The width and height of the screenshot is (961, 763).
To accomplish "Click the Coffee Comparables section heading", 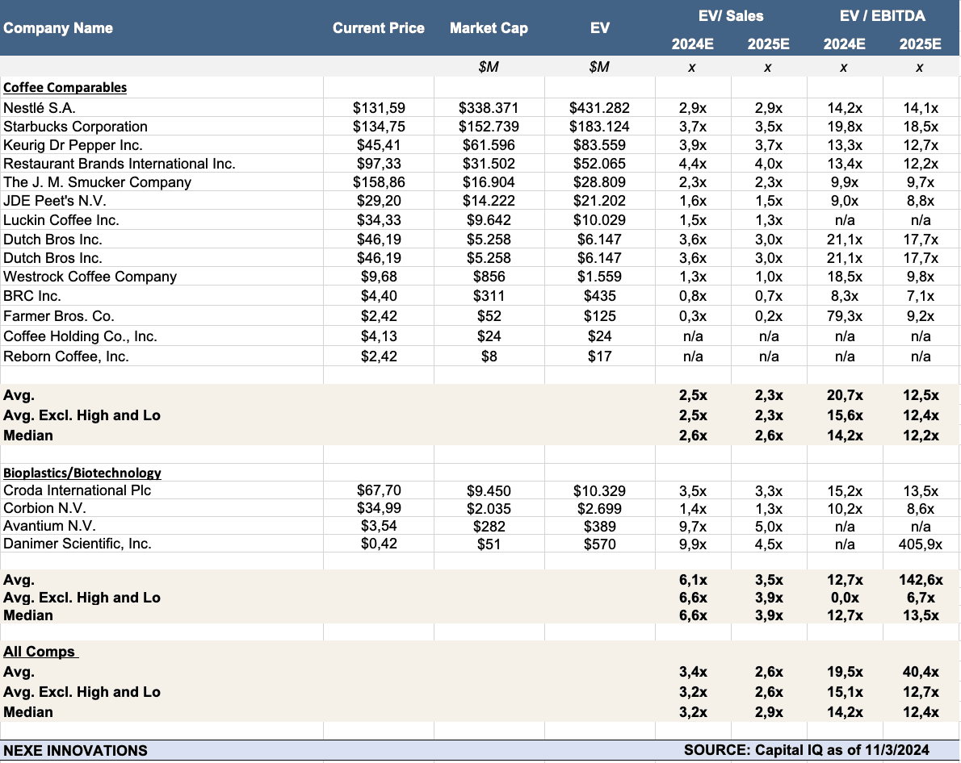I will point(65,88).
